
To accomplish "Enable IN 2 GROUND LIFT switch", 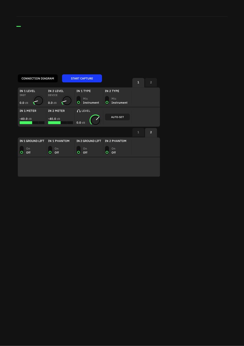I will coord(79,150).
